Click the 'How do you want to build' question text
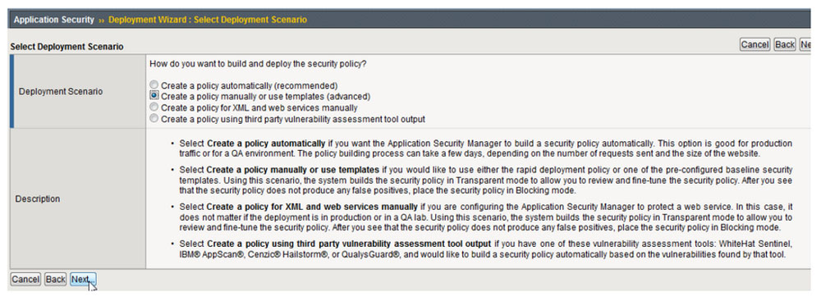 pos(258,64)
